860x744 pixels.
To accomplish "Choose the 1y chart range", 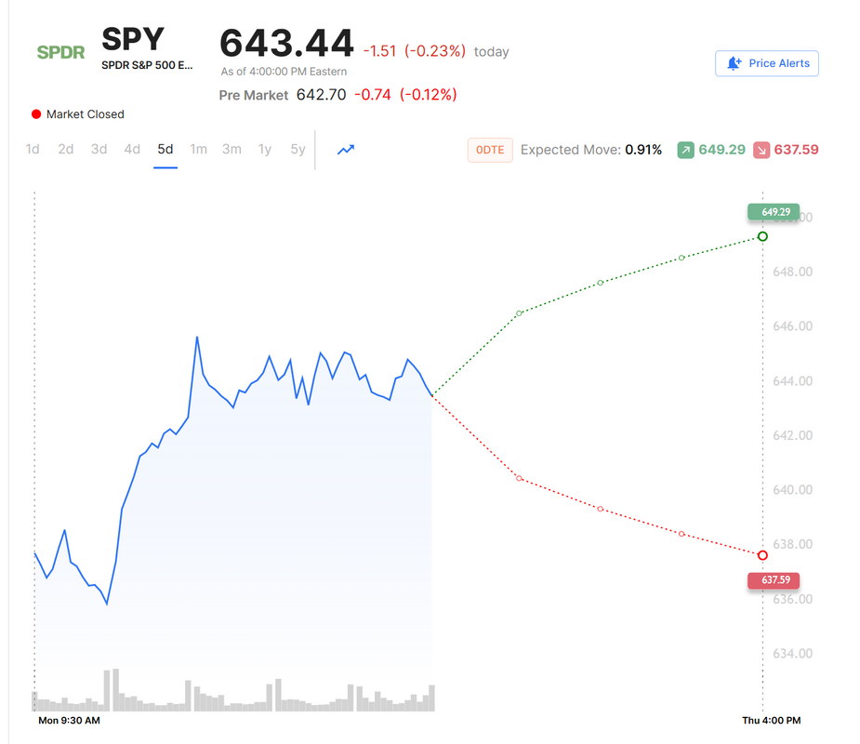I will point(265,149).
